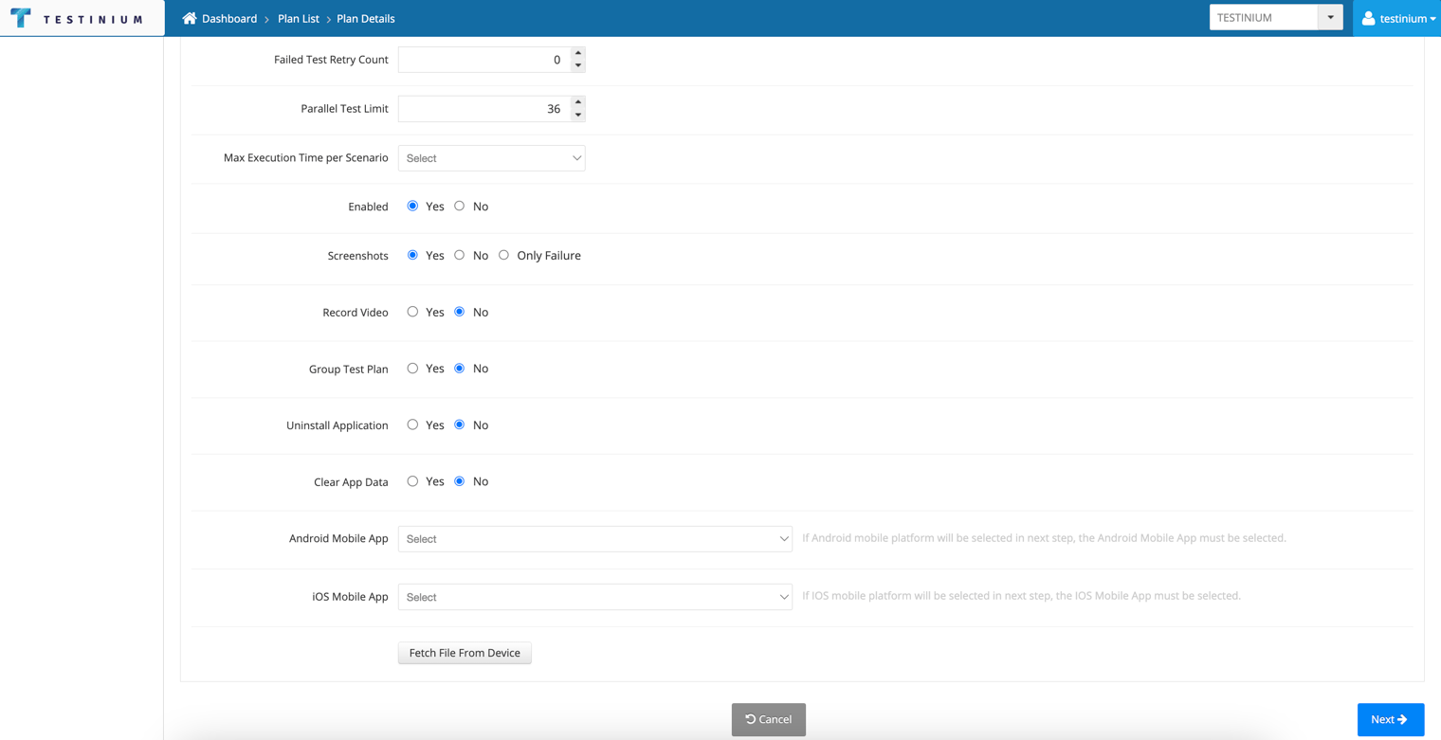Set Screenshots to No
This screenshot has height=740, width=1441.
[x=460, y=255]
